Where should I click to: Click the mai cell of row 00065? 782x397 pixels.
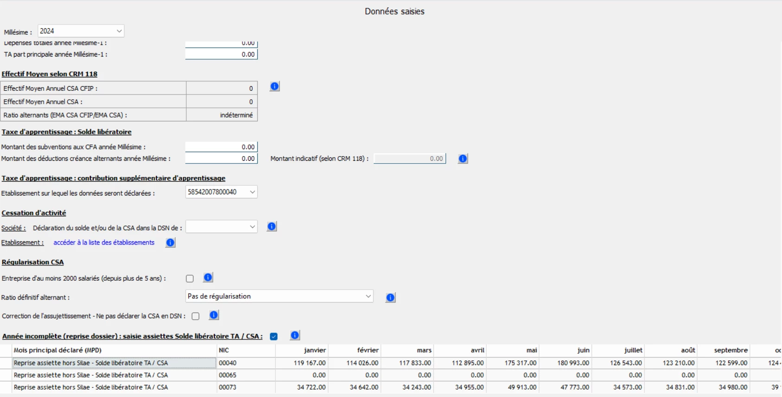coord(513,375)
